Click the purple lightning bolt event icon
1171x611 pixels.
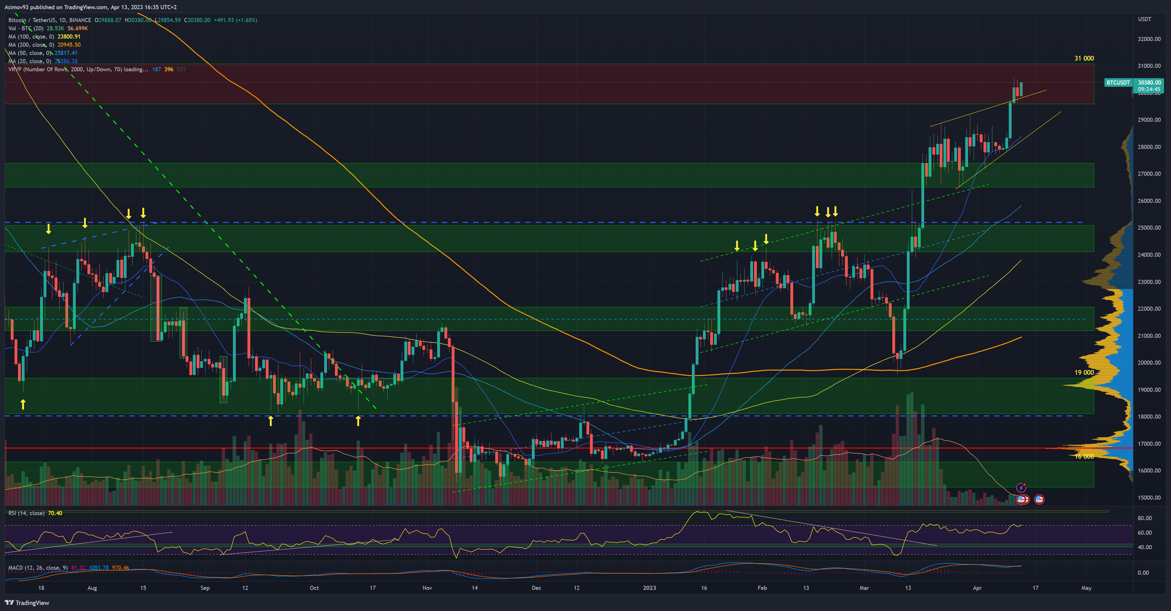(1021, 487)
